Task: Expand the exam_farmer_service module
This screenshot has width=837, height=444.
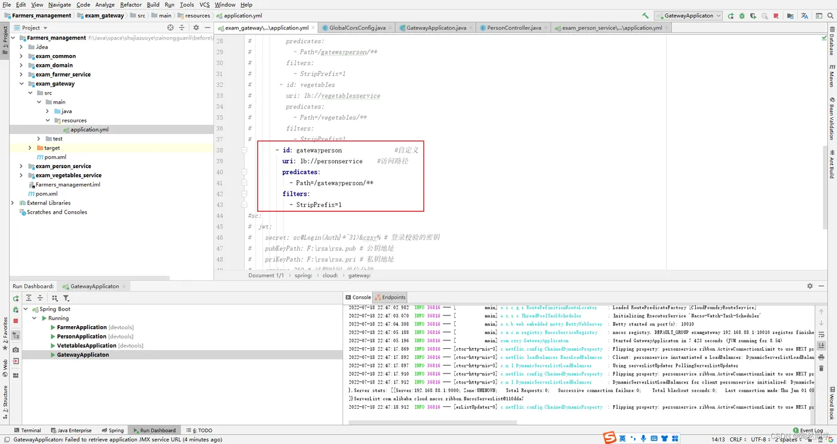Action: pyautogui.click(x=22, y=75)
